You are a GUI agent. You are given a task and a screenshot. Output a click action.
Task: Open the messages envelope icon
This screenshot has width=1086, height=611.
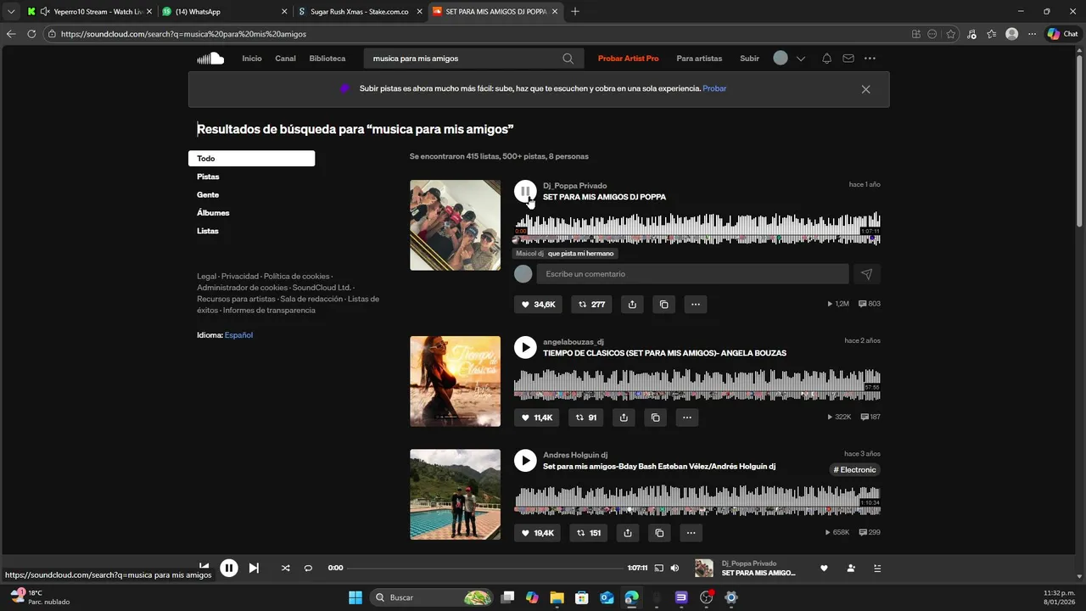(x=848, y=59)
